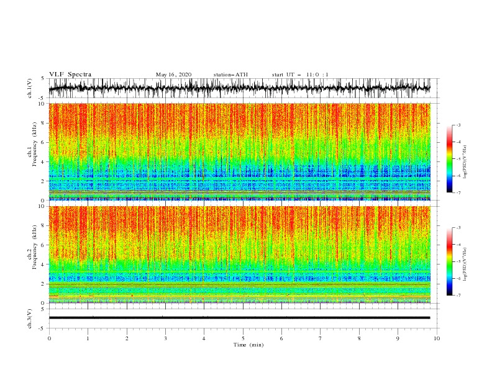Image resolution: width=492 pixels, height=380 pixels.
Task: Click the time axis tick label "4"
Action: (204, 338)
